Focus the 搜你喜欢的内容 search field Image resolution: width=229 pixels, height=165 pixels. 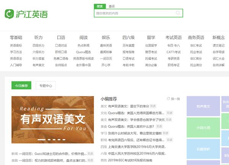(138, 13)
